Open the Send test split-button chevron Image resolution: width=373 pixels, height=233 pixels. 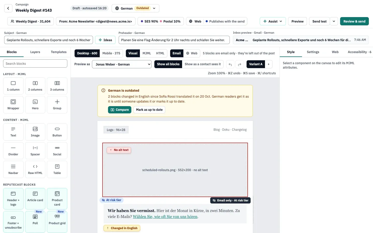point(334,21)
